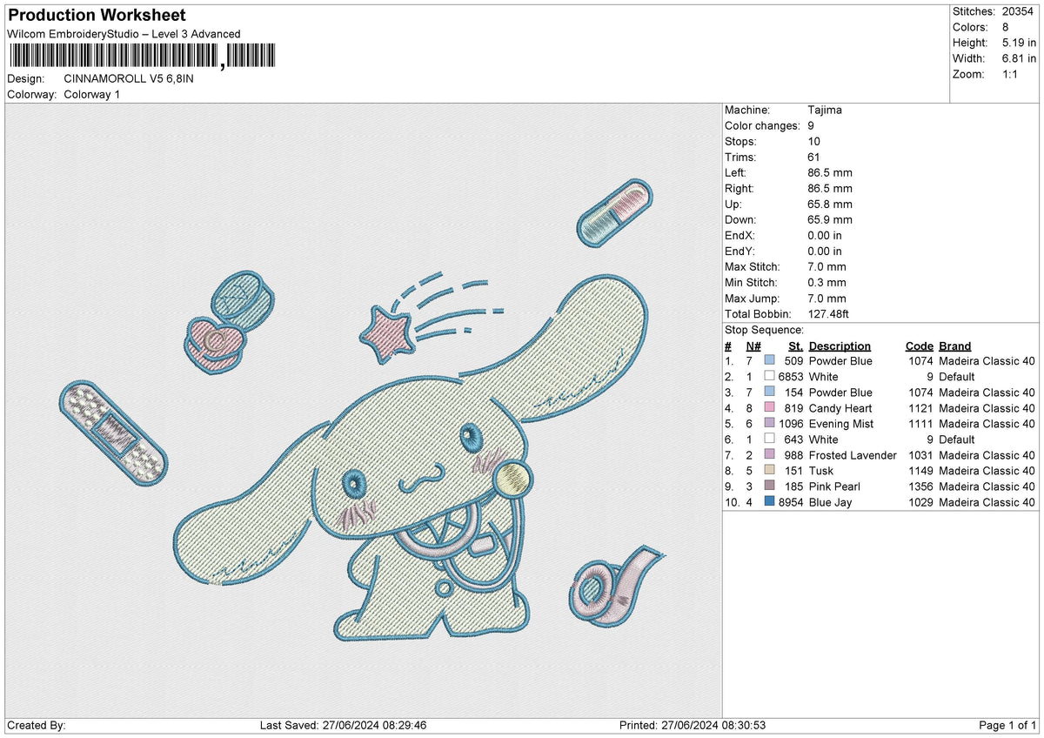Click the Width value '6.81 in'
This screenshot has width=1044, height=738.
[x=1017, y=58]
